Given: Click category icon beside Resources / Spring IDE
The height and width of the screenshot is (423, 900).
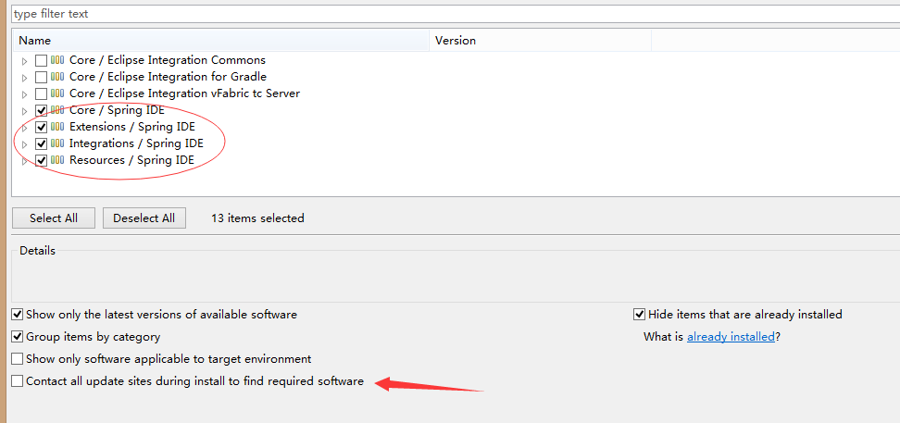Looking at the screenshot, I should [x=56, y=160].
